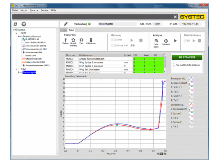
Task: Click the Tara gear icon
Action: tap(81, 40)
